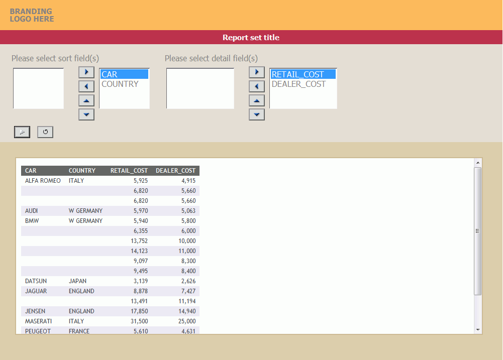Click the 3,139 retail cost value
Viewport: 503px width, 360px height.
pos(141,281)
